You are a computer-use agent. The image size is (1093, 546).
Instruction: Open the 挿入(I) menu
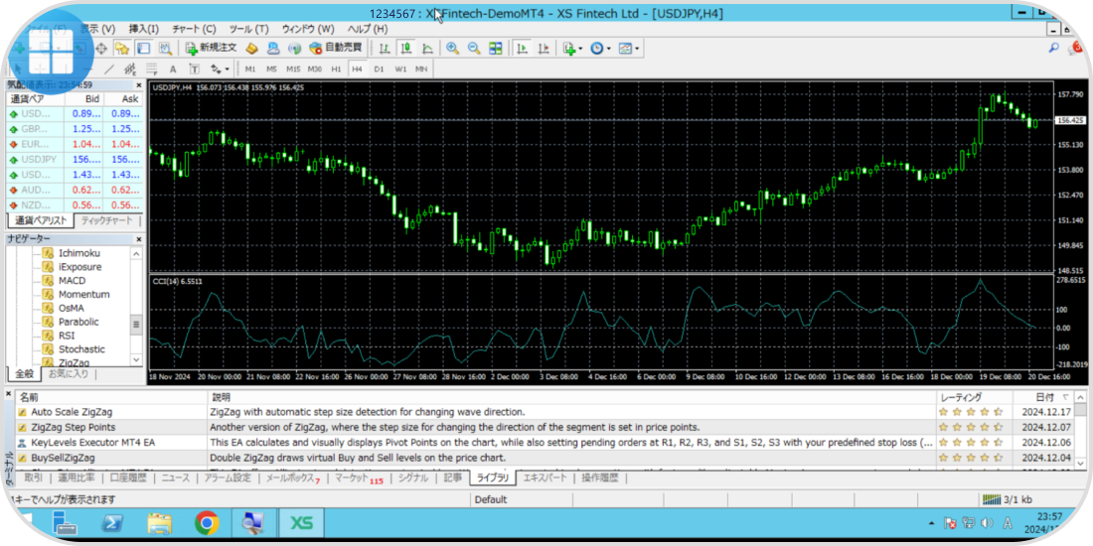144,29
